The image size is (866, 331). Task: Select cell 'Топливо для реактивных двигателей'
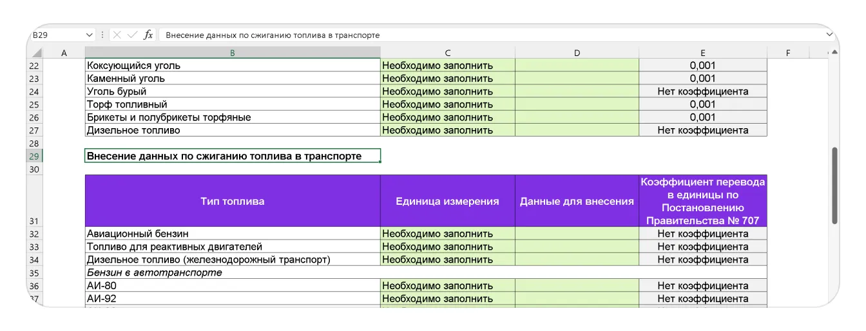233,247
